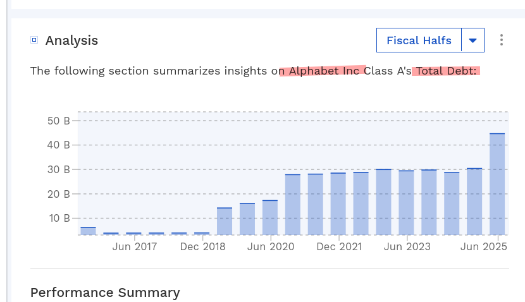Click the Dec 2021 debt bar
Screen dimensions: 525x302
(x=338, y=203)
